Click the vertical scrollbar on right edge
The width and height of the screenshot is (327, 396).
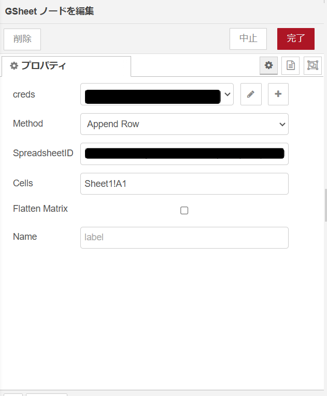326,205
